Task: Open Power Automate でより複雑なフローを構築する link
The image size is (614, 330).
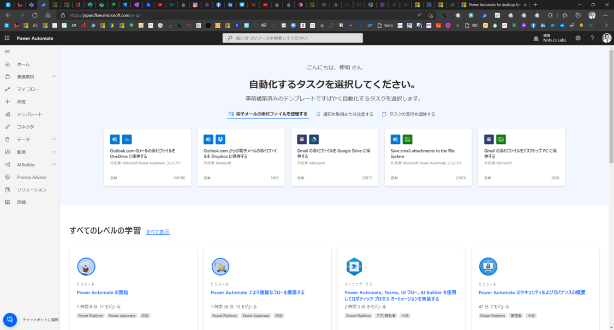Action: click(x=258, y=292)
